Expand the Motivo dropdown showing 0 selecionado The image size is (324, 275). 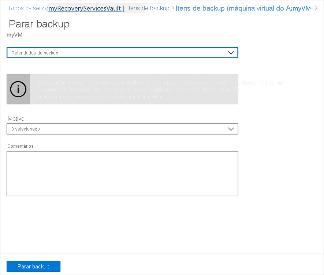tap(122, 129)
